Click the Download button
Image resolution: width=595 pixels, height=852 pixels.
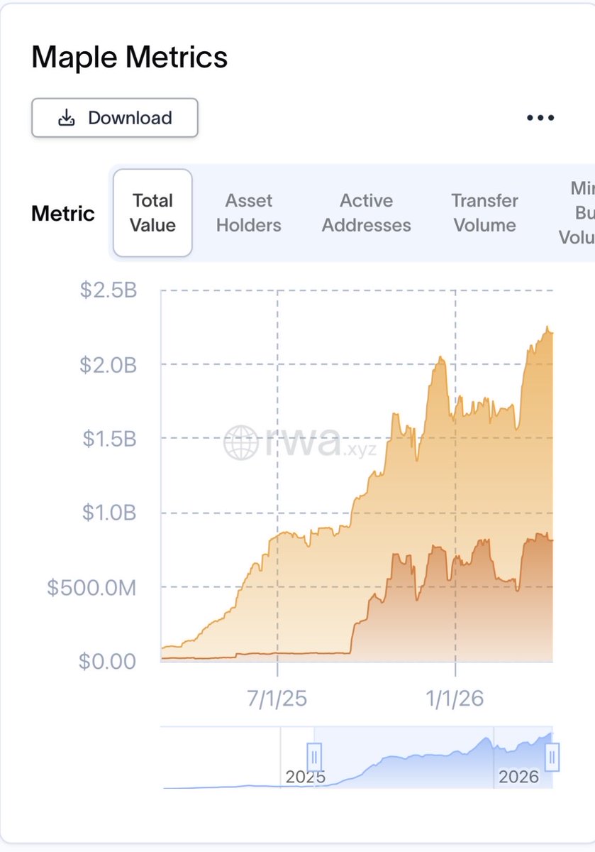(x=115, y=118)
